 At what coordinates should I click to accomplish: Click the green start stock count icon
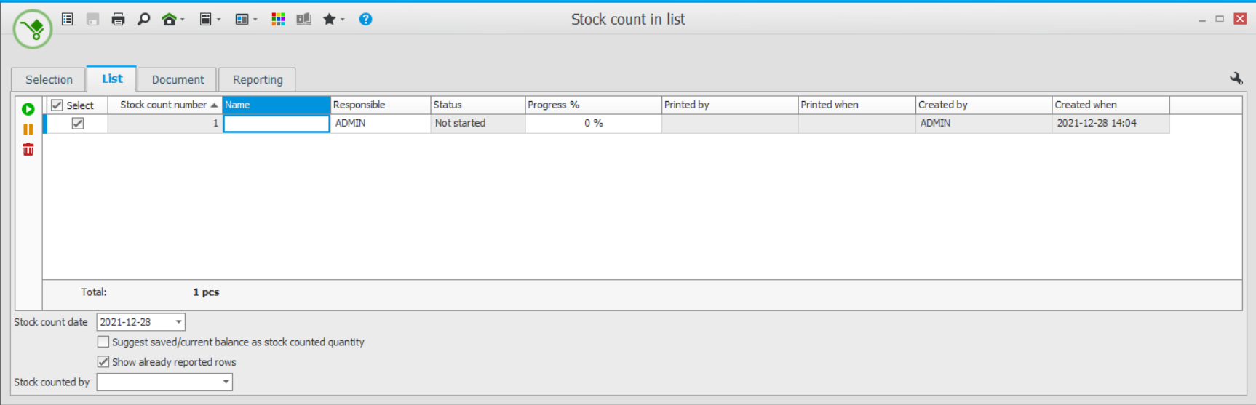[28, 109]
